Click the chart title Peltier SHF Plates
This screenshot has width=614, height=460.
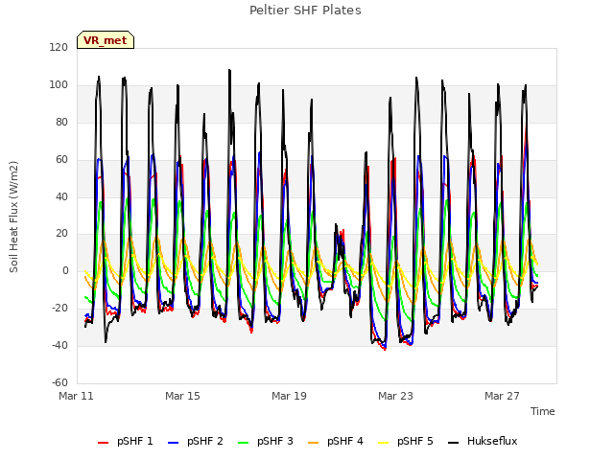pos(305,11)
